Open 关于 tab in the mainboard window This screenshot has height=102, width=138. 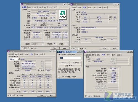pyautogui.click(x=105, y=7)
